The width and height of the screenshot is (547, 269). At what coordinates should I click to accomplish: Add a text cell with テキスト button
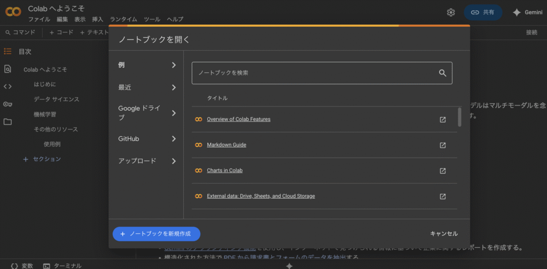pyautogui.click(x=94, y=32)
